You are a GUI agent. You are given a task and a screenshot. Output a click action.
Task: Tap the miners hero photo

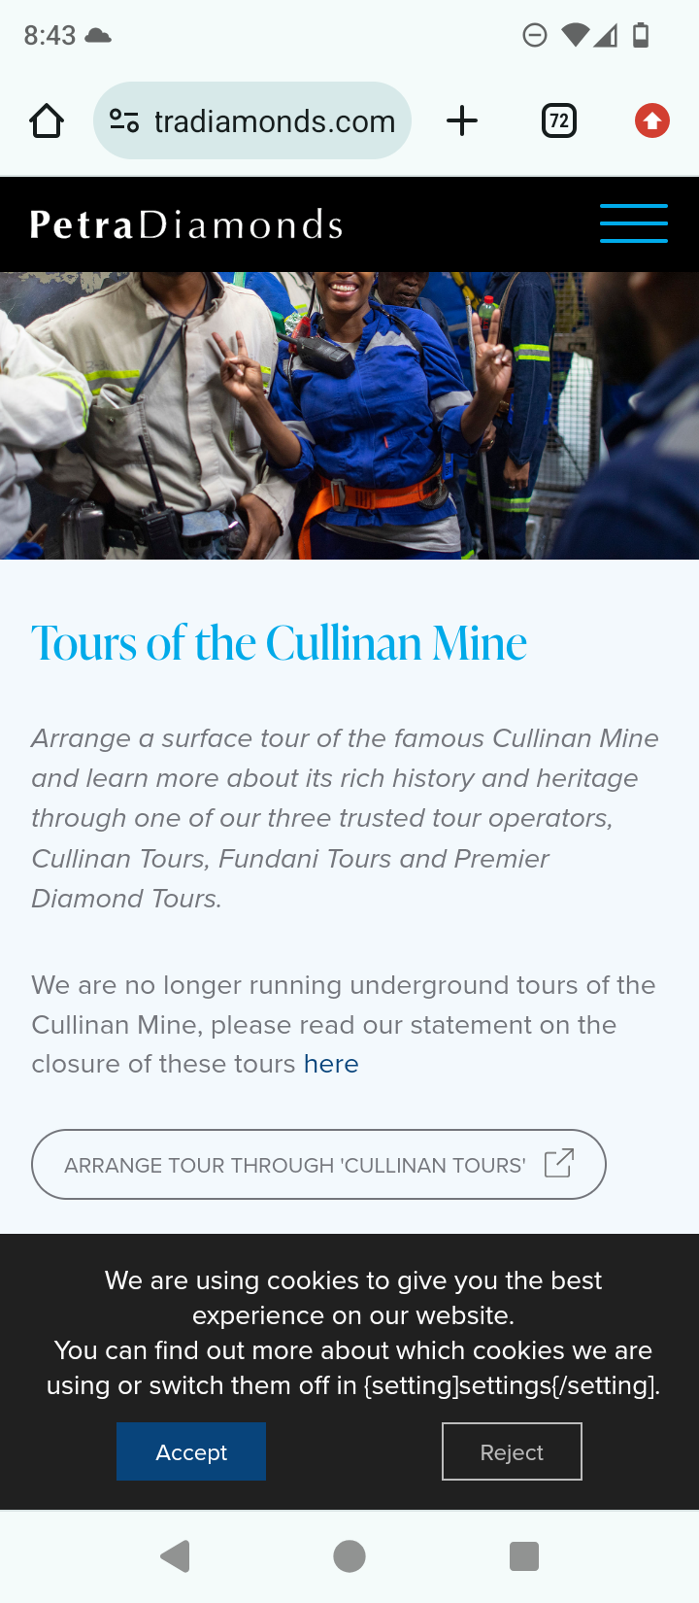[349, 416]
